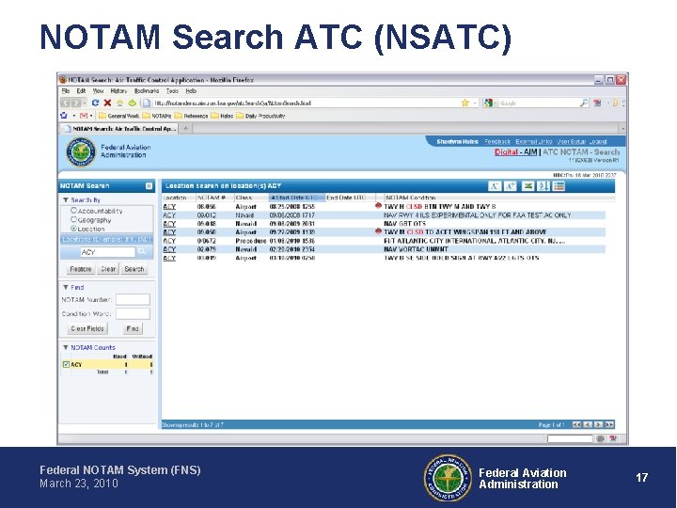The height and width of the screenshot is (508, 677).
Task: Click the Digital - AIM link
Action: 516,152
